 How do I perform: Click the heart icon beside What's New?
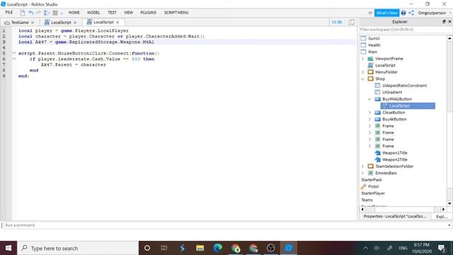pyautogui.click(x=370, y=13)
